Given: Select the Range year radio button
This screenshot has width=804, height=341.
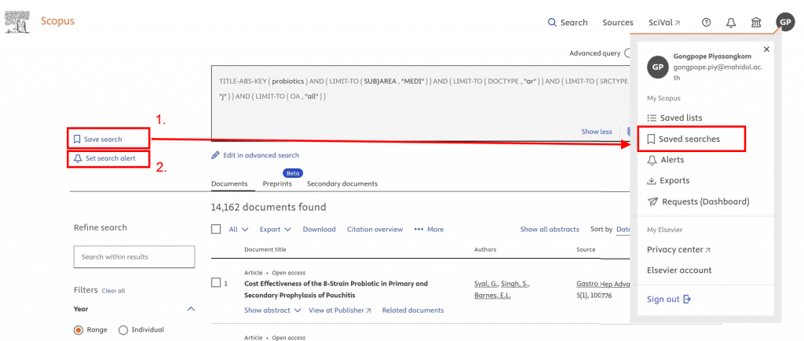Looking at the screenshot, I should (79, 330).
